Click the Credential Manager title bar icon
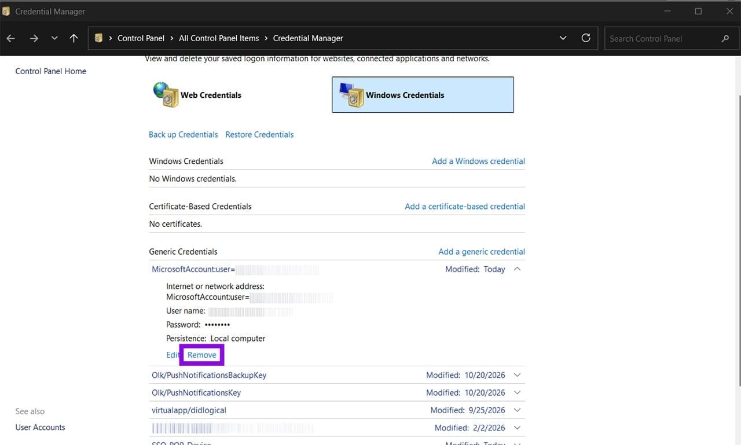Viewport: 741px width, 445px height. 6,11
